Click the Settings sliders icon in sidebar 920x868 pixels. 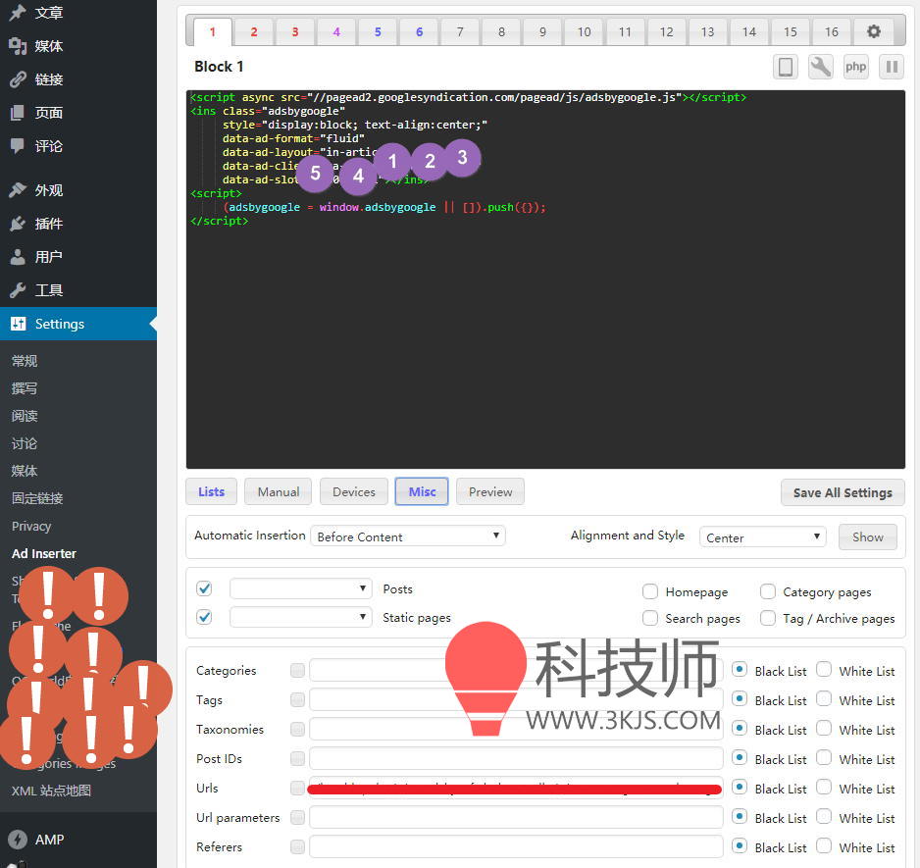(19, 324)
